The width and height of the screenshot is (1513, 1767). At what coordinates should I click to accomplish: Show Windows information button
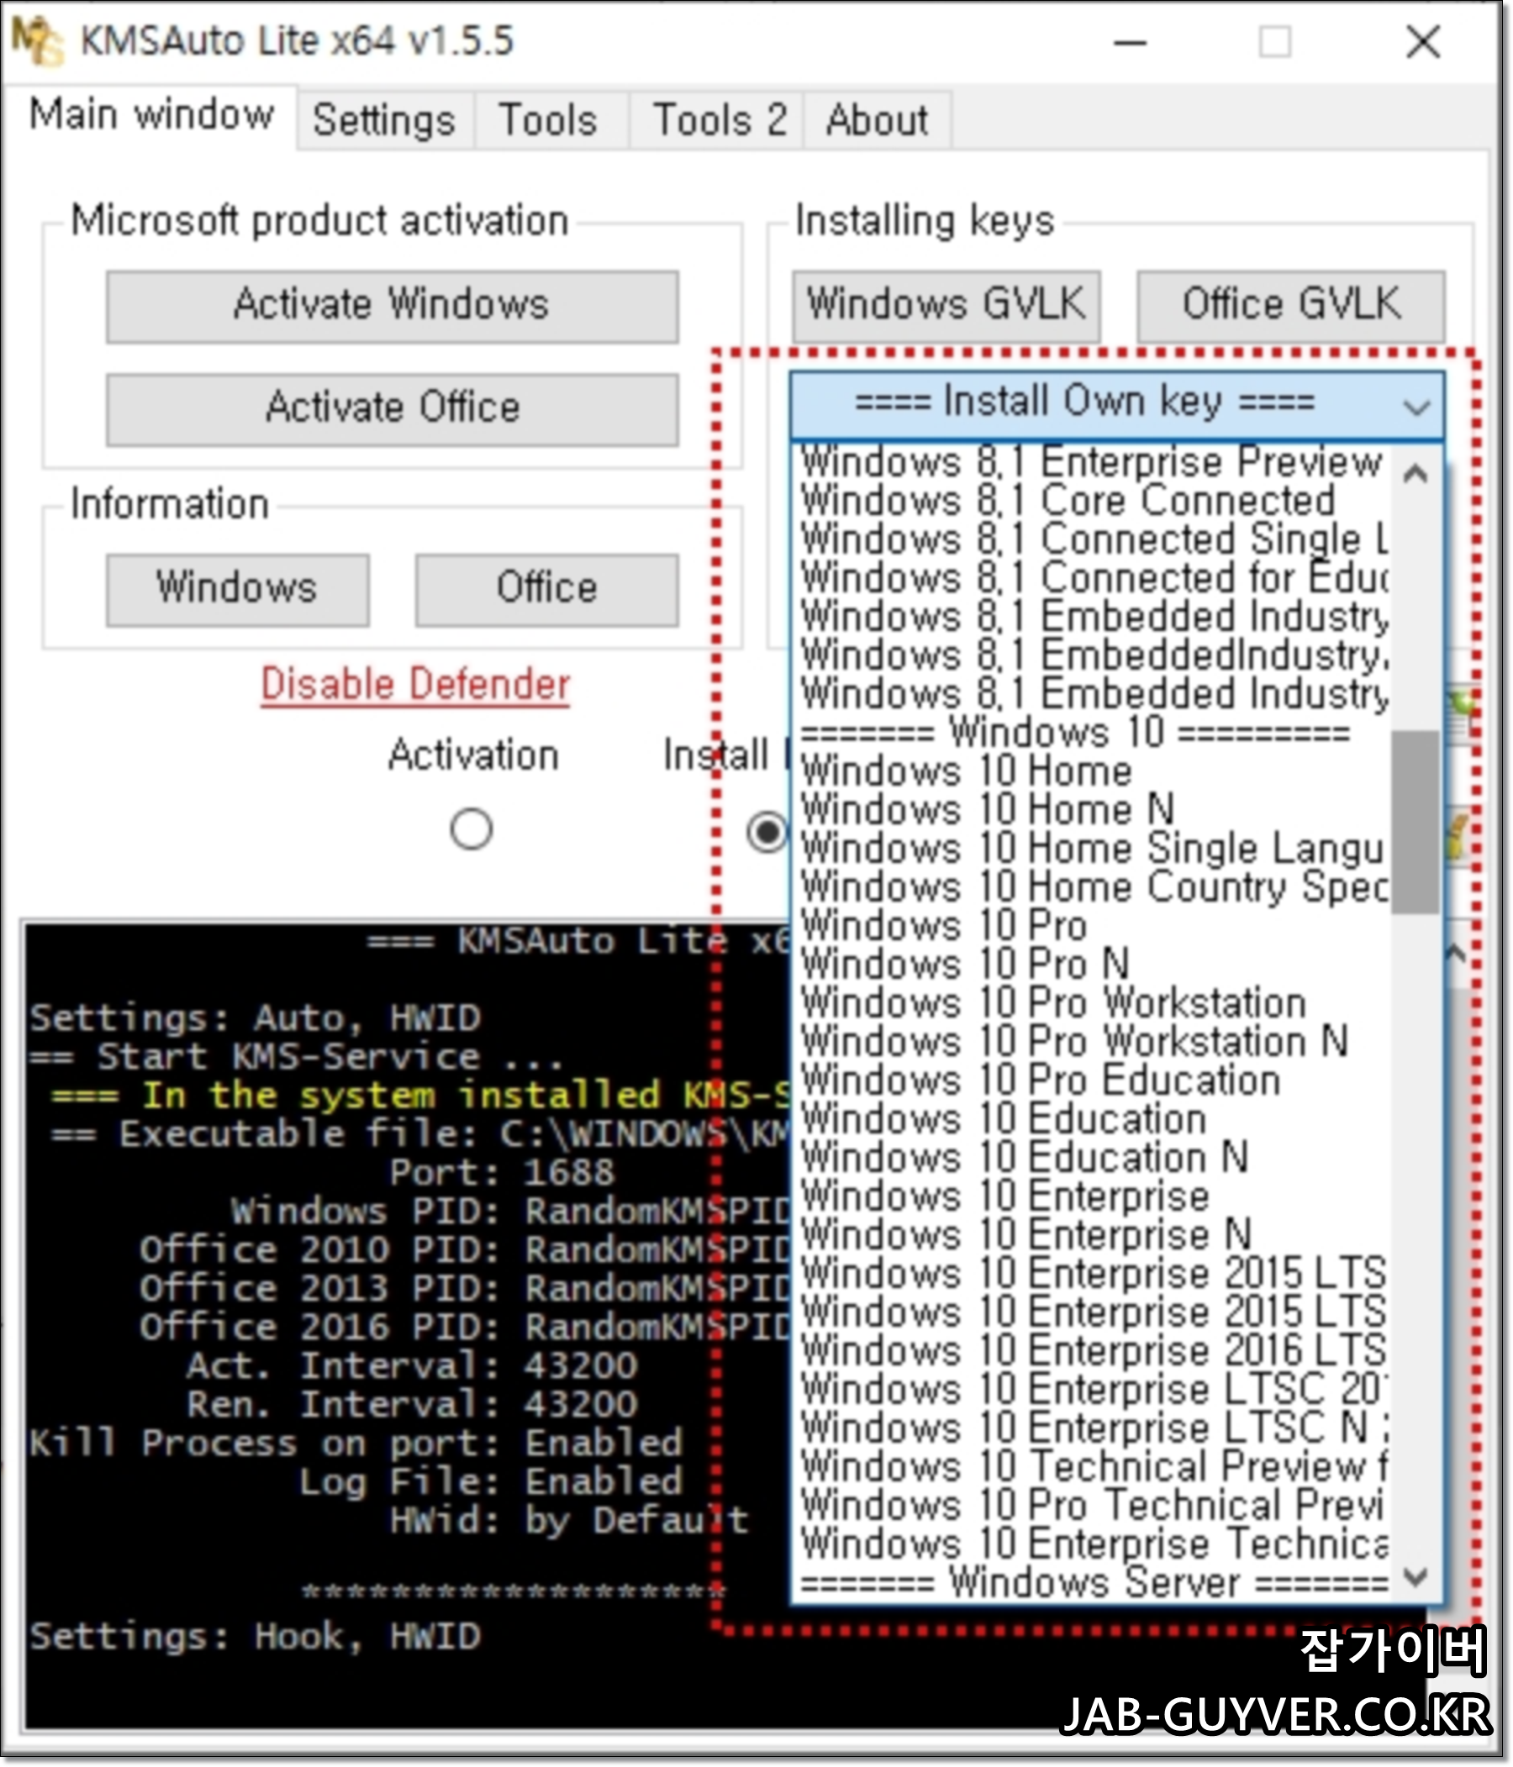click(x=237, y=590)
